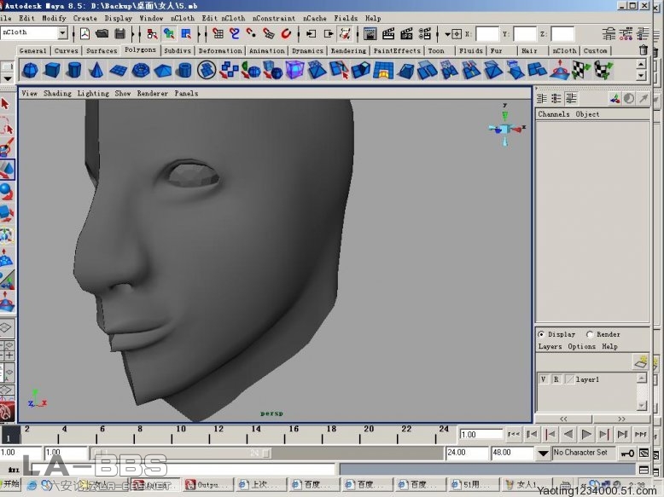
Task: Toggle layer1 visibility V box
Action: pyautogui.click(x=544, y=379)
